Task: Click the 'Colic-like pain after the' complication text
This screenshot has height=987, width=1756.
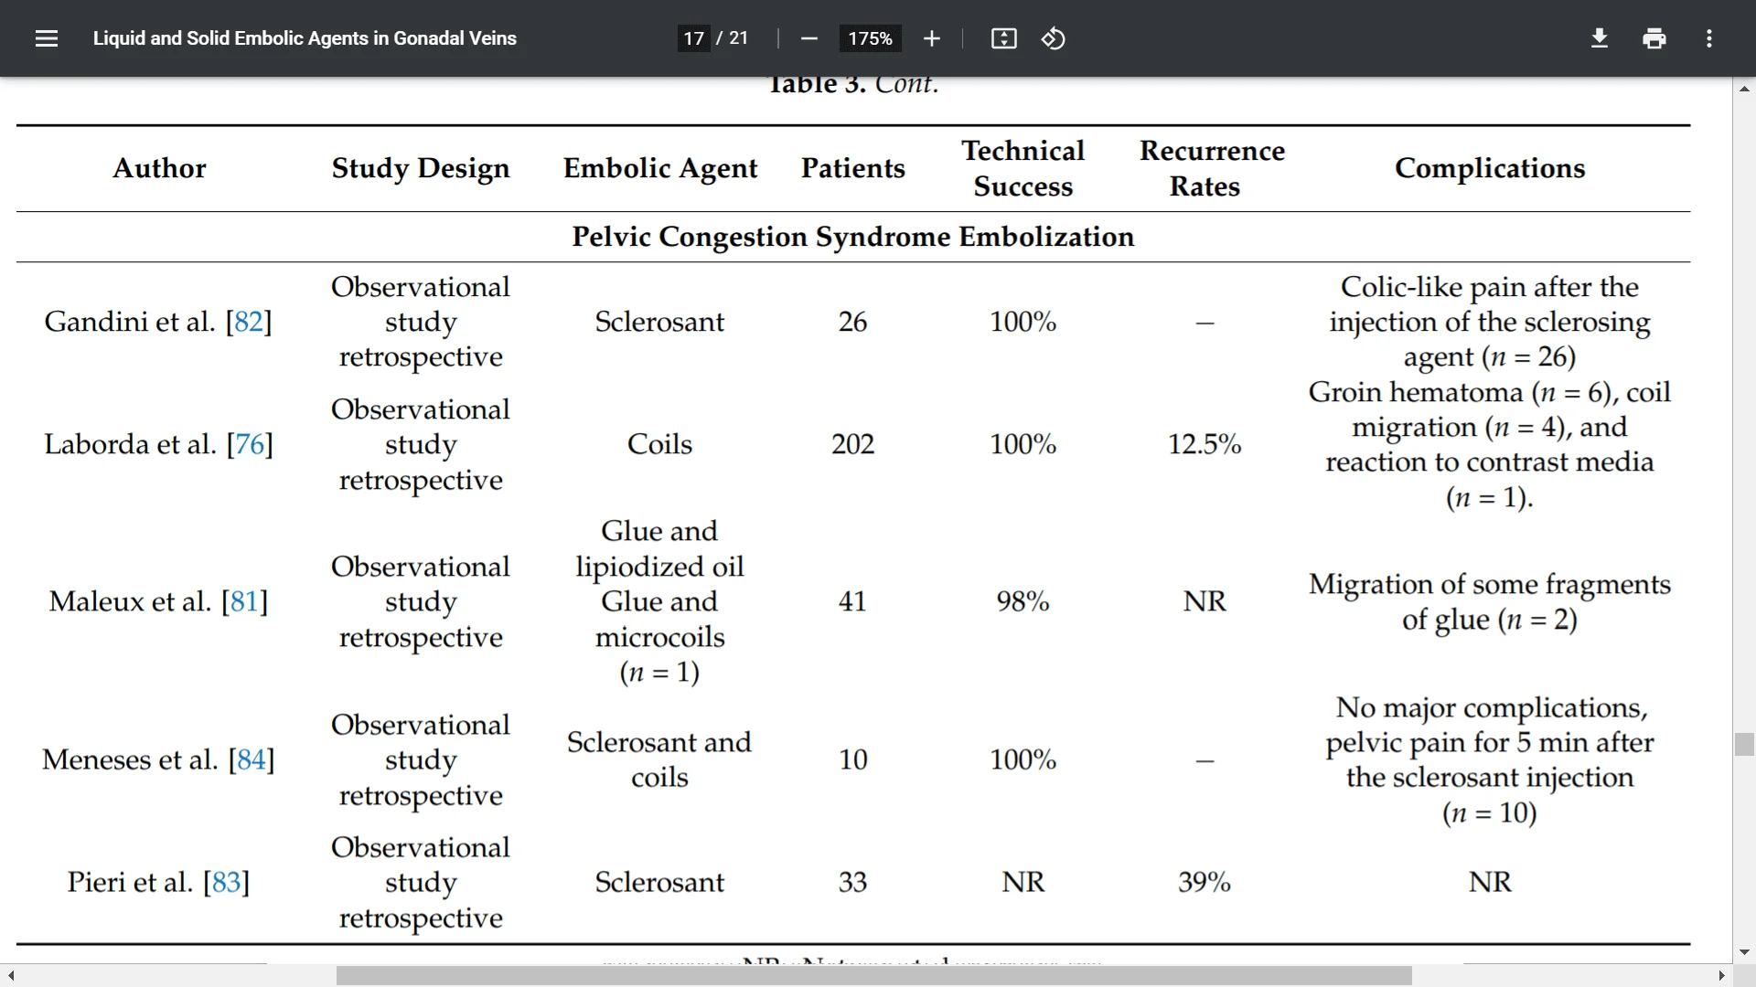Action: [x=1490, y=287]
